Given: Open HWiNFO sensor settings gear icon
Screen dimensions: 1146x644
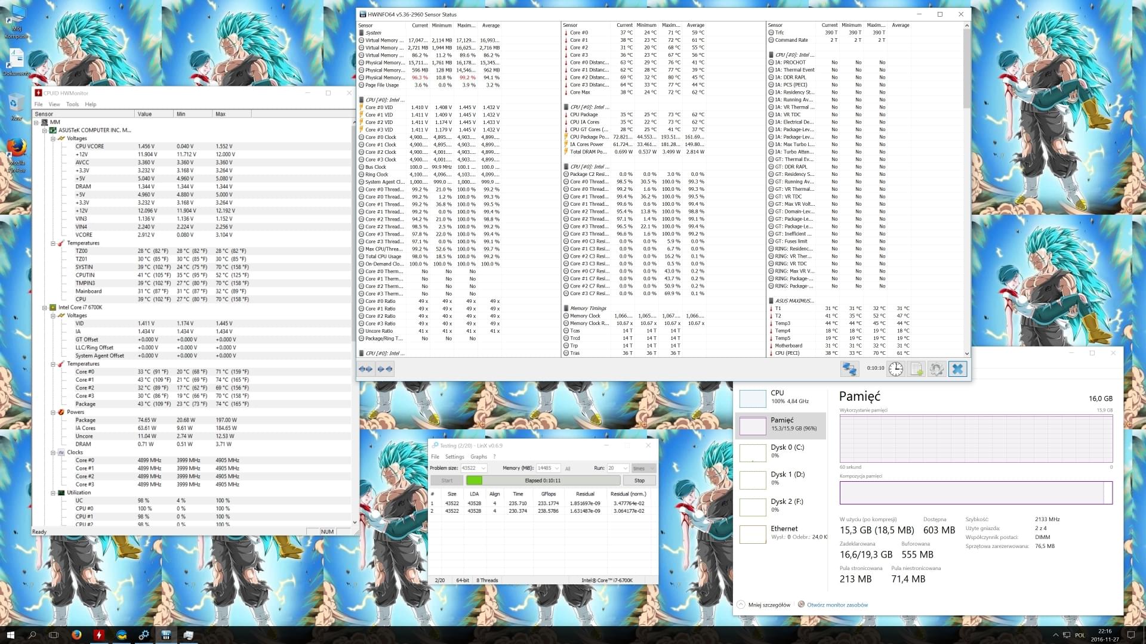Looking at the screenshot, I should (936, 369).
